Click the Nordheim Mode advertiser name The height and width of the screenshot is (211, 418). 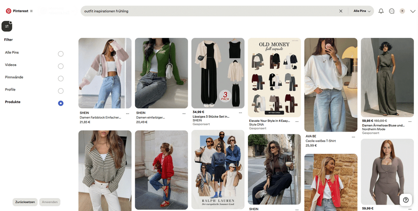pos(374,129)
